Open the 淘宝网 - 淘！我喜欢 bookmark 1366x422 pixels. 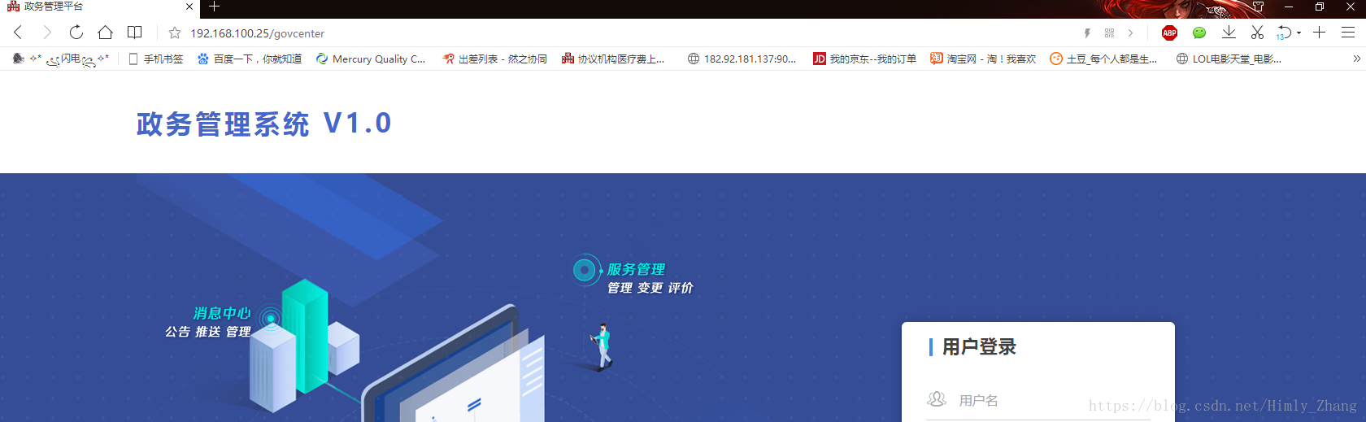(983, 59)
